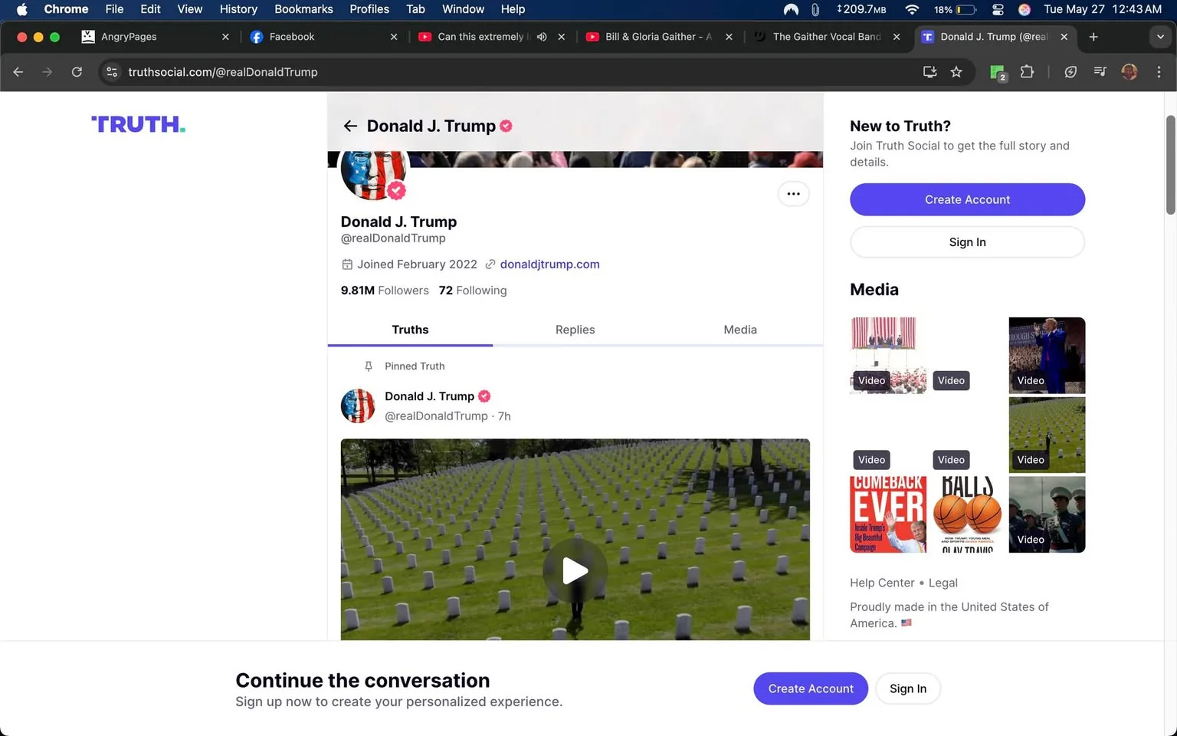Open rally stage video thumbnail in Media
Image resolution: width=1177 pixels, height=736 pixels.
point(888,356)
